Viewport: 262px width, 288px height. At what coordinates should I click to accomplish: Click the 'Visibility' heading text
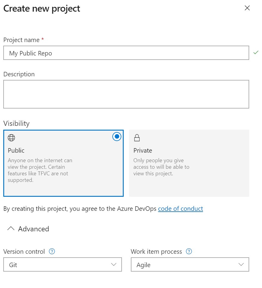(16, 123)
